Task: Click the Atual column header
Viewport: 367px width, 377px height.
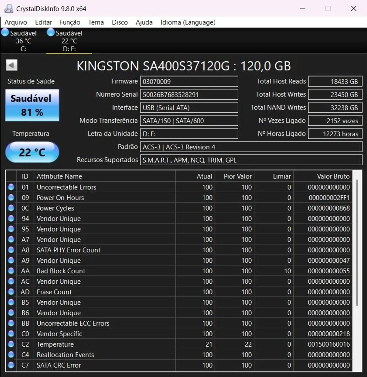Action: 195,176
